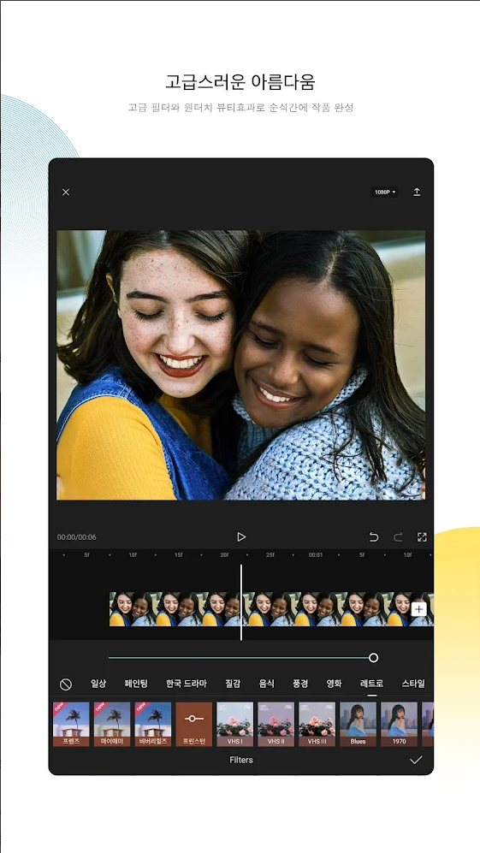Tap the main video preview image
The image size is (480, 853).
coord(241,365)
